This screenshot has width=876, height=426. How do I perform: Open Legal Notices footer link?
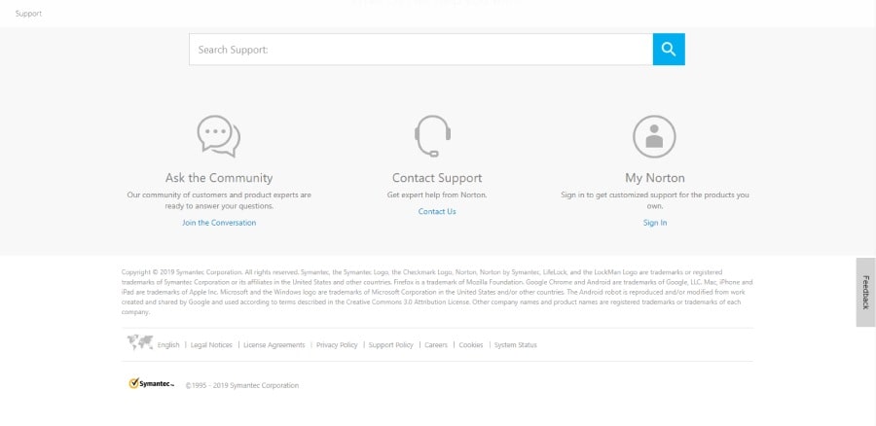[x=211, y=345]
